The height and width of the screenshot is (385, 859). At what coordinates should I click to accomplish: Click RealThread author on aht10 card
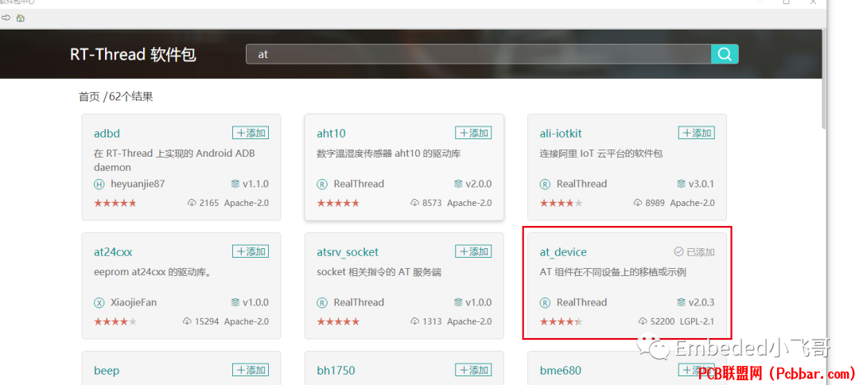[x=359, y=184]
